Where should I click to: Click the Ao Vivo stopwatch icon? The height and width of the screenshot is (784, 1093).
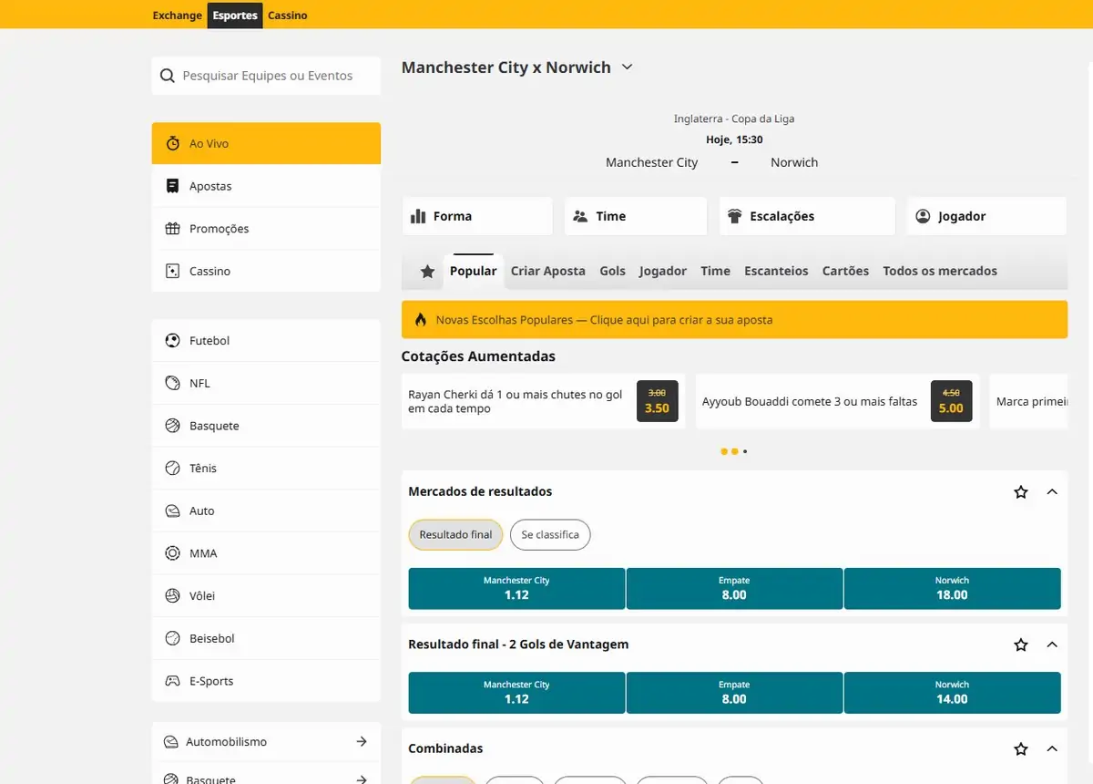point(173,143)
